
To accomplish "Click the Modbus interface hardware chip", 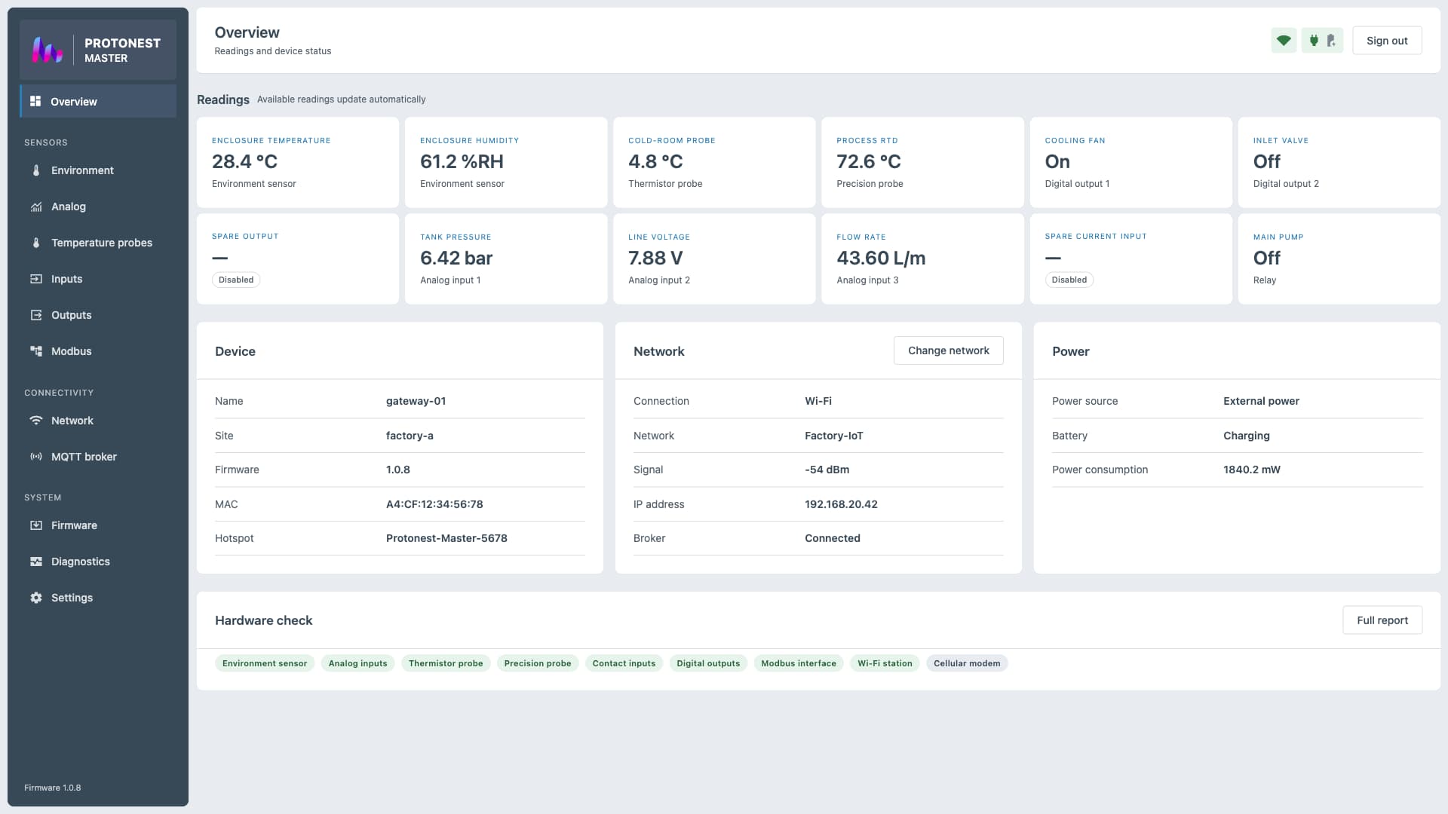I will pyautogui.click(x=799, y=663).
